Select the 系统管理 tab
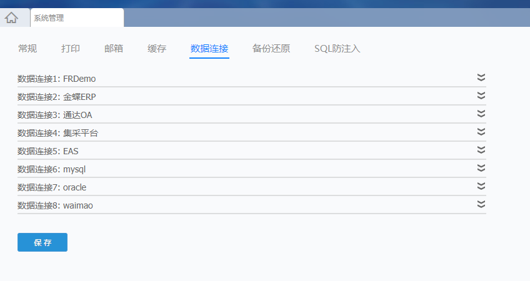530x281 pixels. click(x=77, y=17)
